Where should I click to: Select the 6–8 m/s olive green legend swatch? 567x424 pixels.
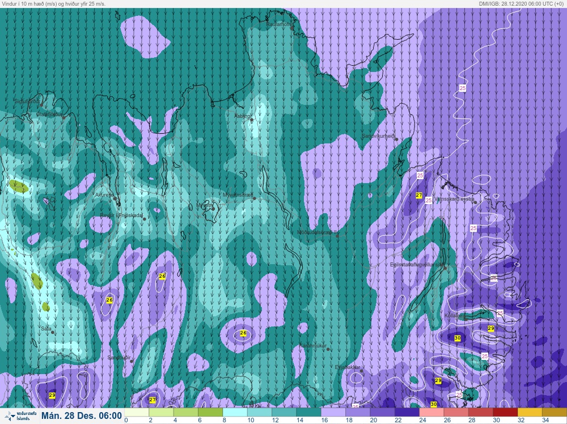pyautogui.click(x=210, y=412)
